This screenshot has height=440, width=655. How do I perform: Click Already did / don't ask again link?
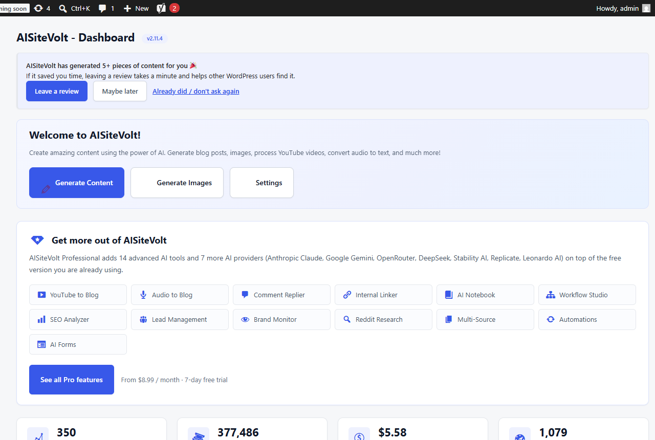(196, 91)
